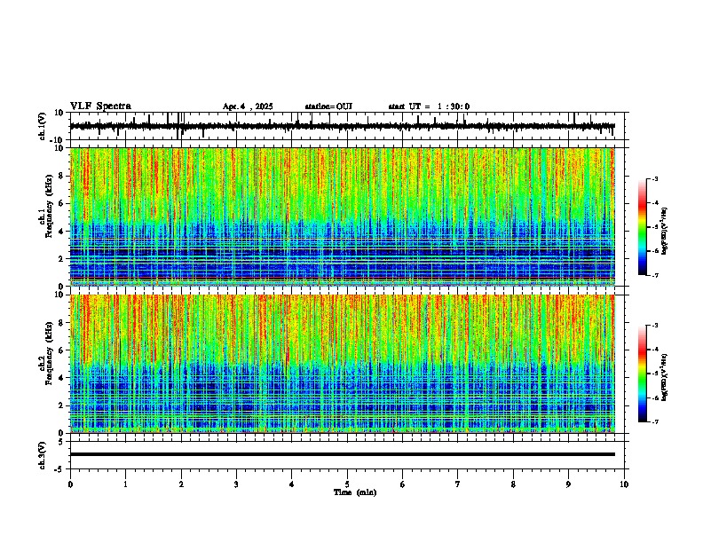Click the "ch.1(V)" waveform axis label
This screenshot has width=703, height=543.
[43, 126]
